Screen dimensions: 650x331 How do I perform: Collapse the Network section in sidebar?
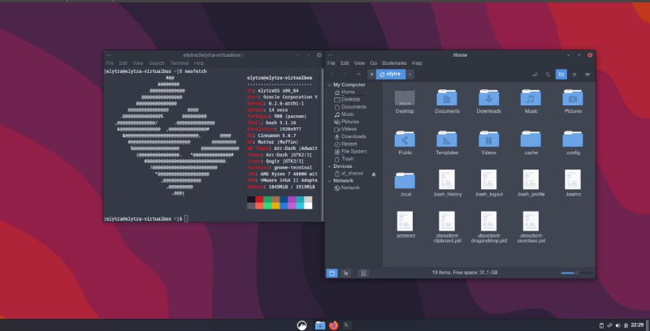point(330,181)
